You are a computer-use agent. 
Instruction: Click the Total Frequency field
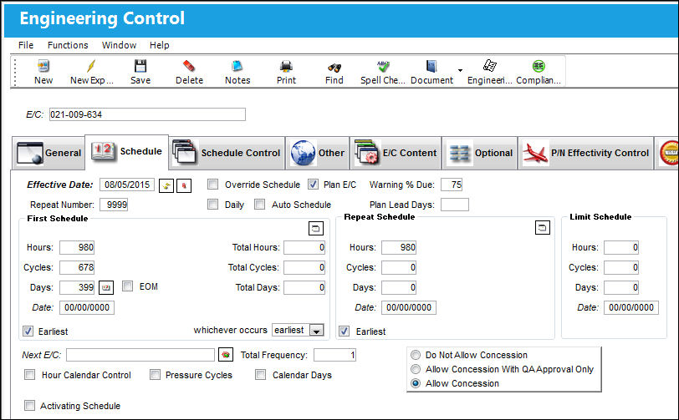334,355
